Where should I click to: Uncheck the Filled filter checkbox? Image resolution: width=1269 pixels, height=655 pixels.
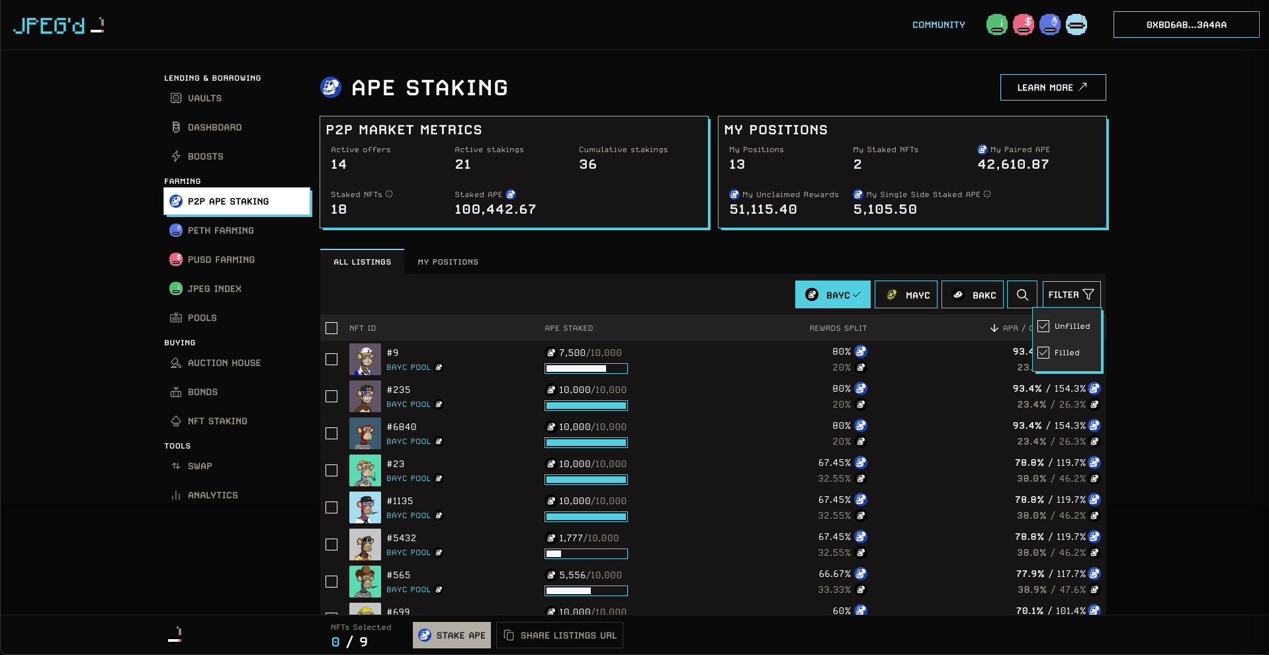point(1043,353)
